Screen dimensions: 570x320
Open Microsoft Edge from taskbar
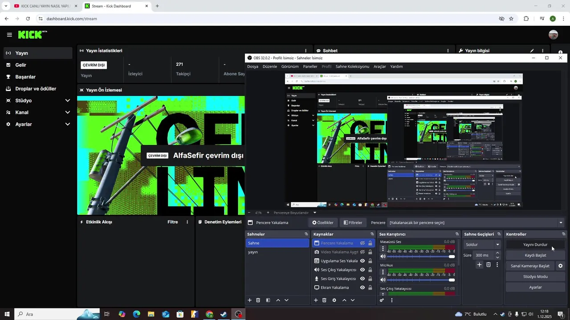[136, 314]
